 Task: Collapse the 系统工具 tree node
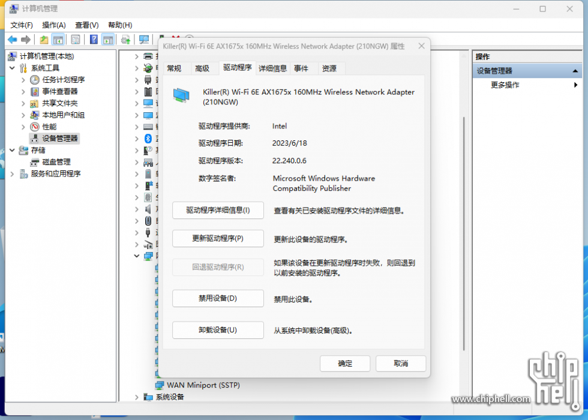[13, 68]
